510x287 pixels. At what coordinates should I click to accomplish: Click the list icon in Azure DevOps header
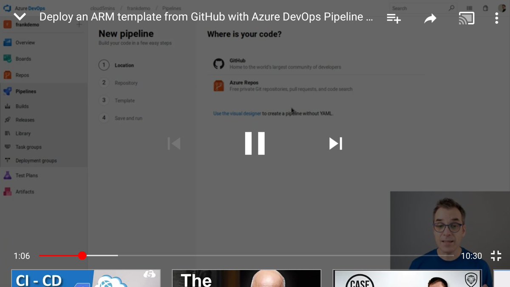point(470,8)
